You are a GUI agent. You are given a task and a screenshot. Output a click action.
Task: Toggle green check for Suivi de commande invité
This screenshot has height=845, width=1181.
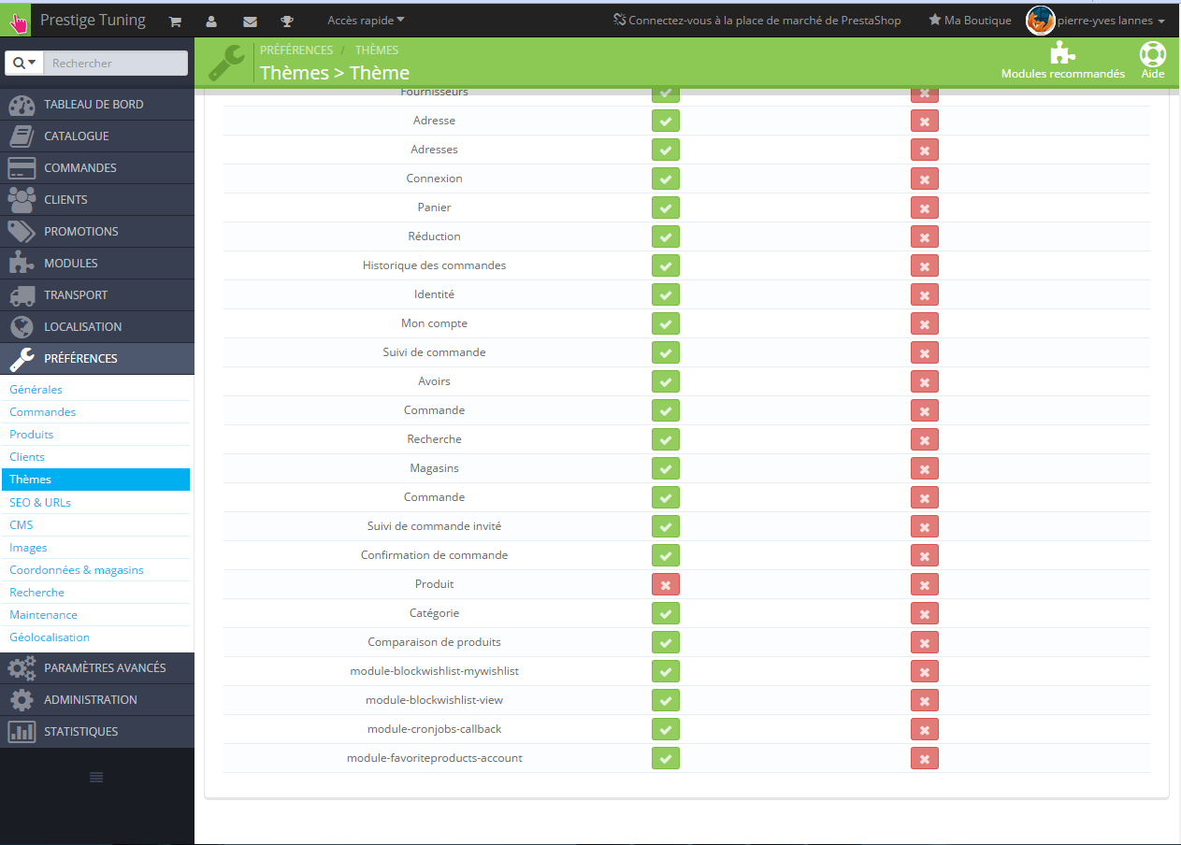point(666,526)
